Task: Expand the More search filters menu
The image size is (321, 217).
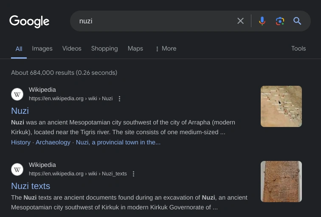Action: point(166,48)
